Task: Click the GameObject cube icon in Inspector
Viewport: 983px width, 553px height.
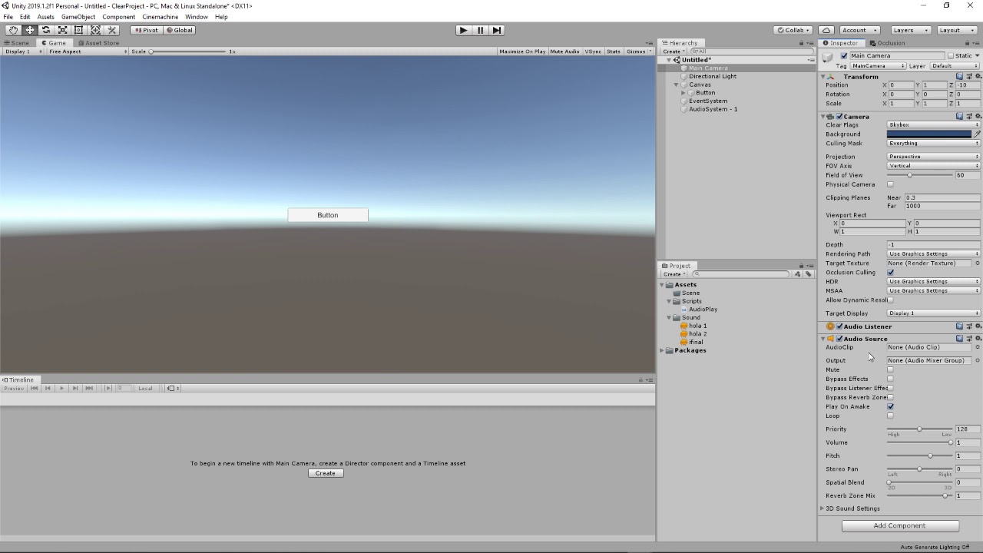Action: pyautogui.click(x=828, y=57)
